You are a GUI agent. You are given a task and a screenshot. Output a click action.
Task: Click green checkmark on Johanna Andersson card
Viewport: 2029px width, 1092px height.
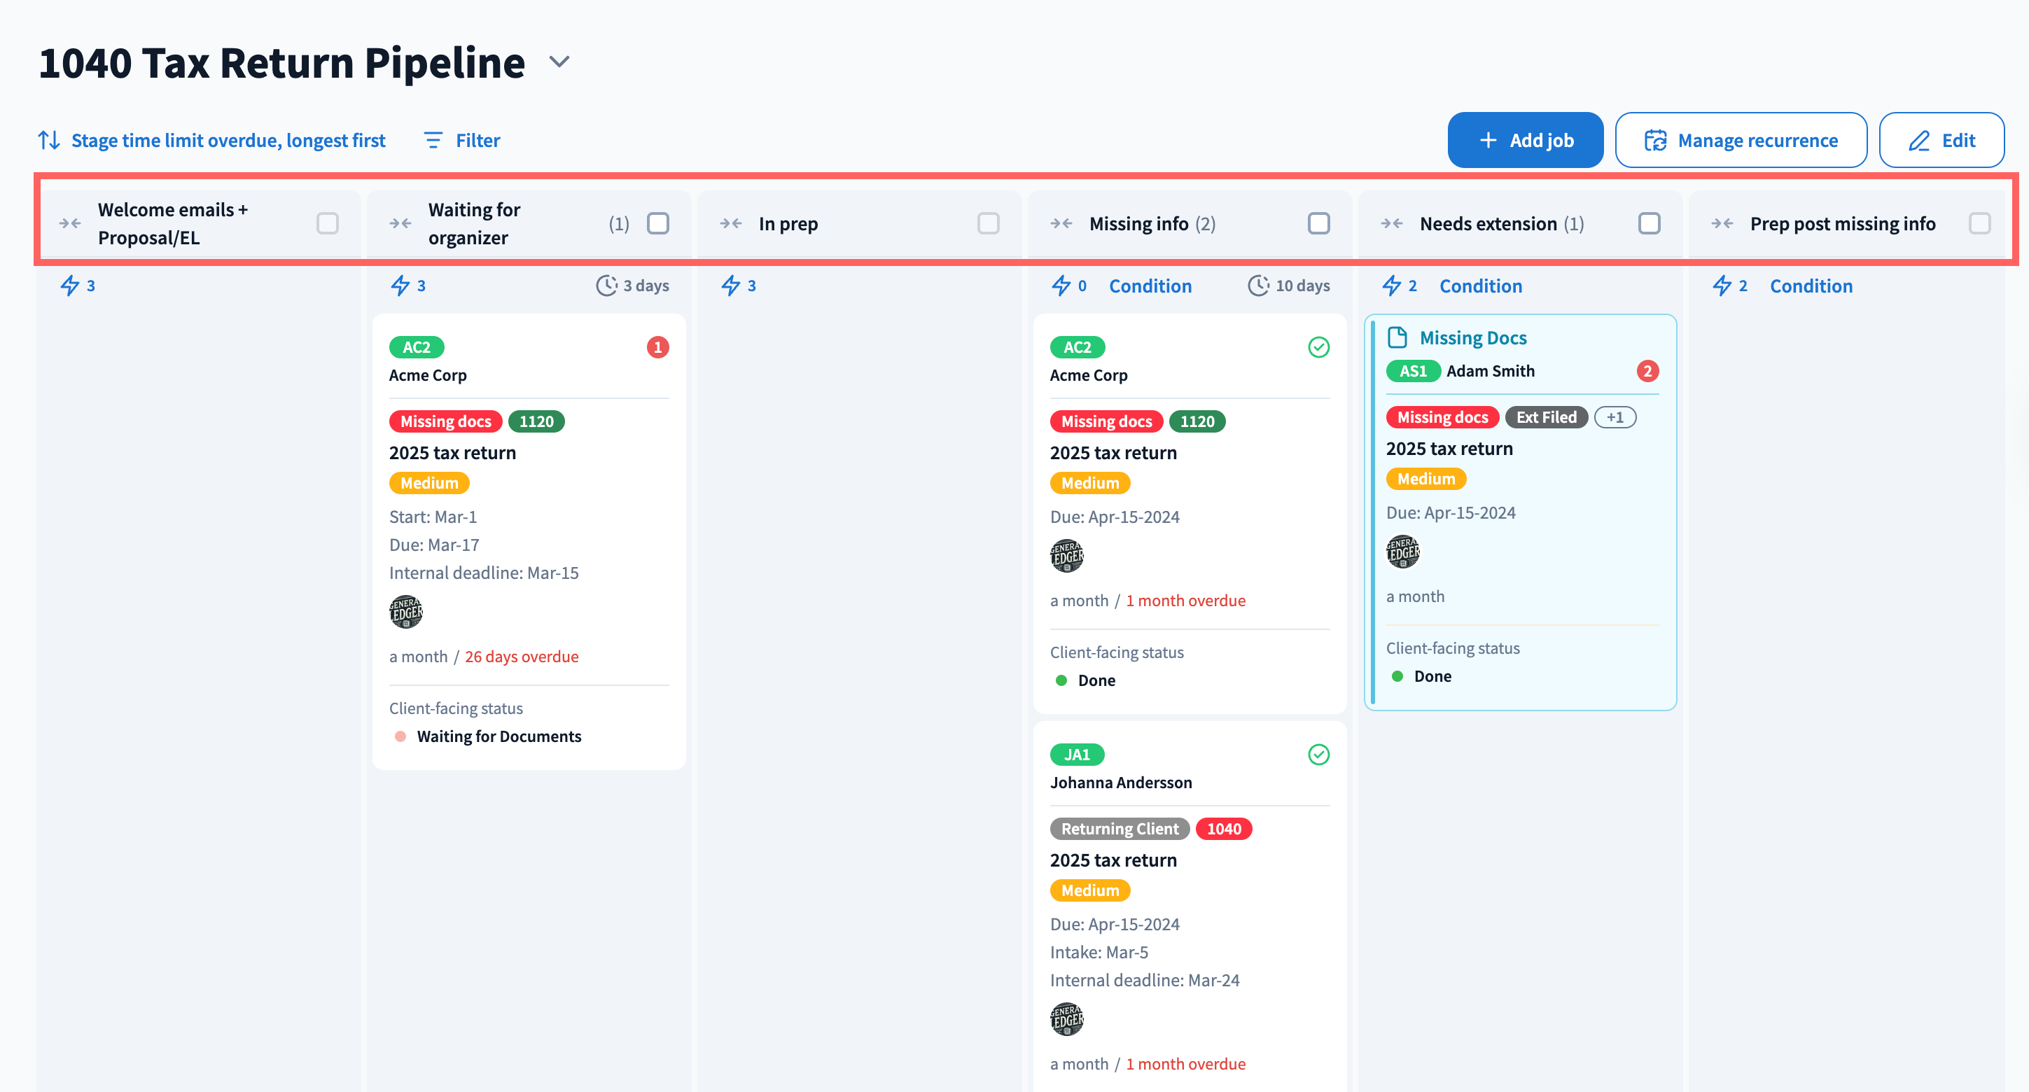pyautogui.click(x=1318, y=754)
